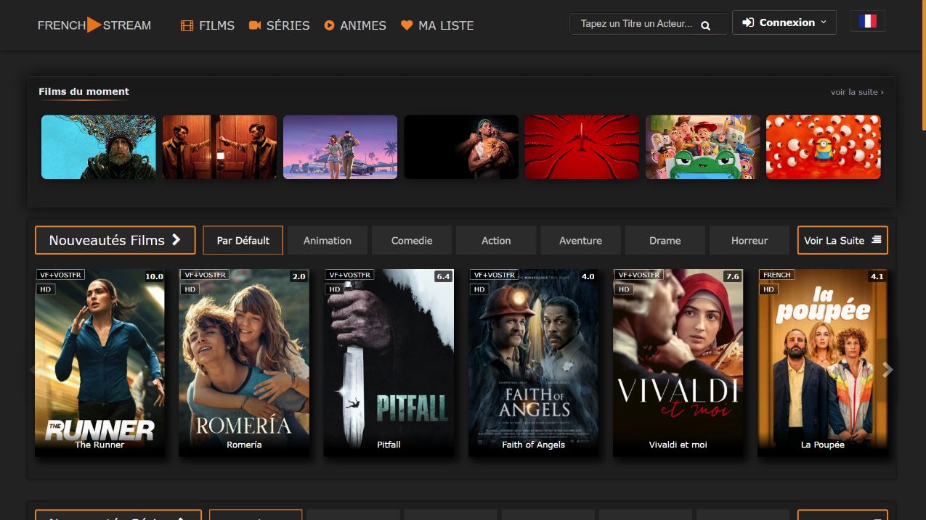Click the next arrow of films carousel

pos(888,371)
